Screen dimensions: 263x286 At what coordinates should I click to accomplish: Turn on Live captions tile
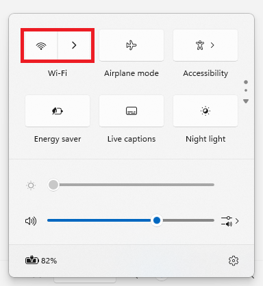[131, 111]
